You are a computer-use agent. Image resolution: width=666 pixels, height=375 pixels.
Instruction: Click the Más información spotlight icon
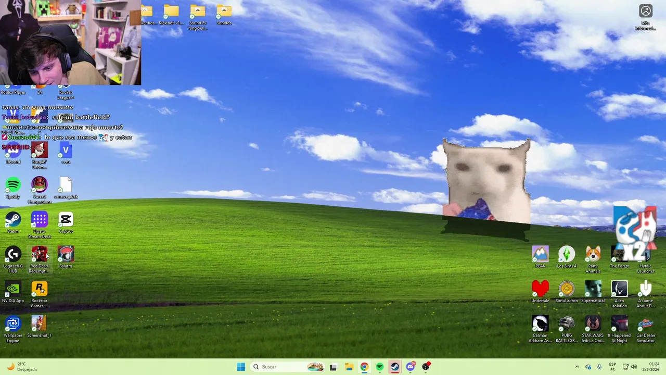click(x=646, y=18)
